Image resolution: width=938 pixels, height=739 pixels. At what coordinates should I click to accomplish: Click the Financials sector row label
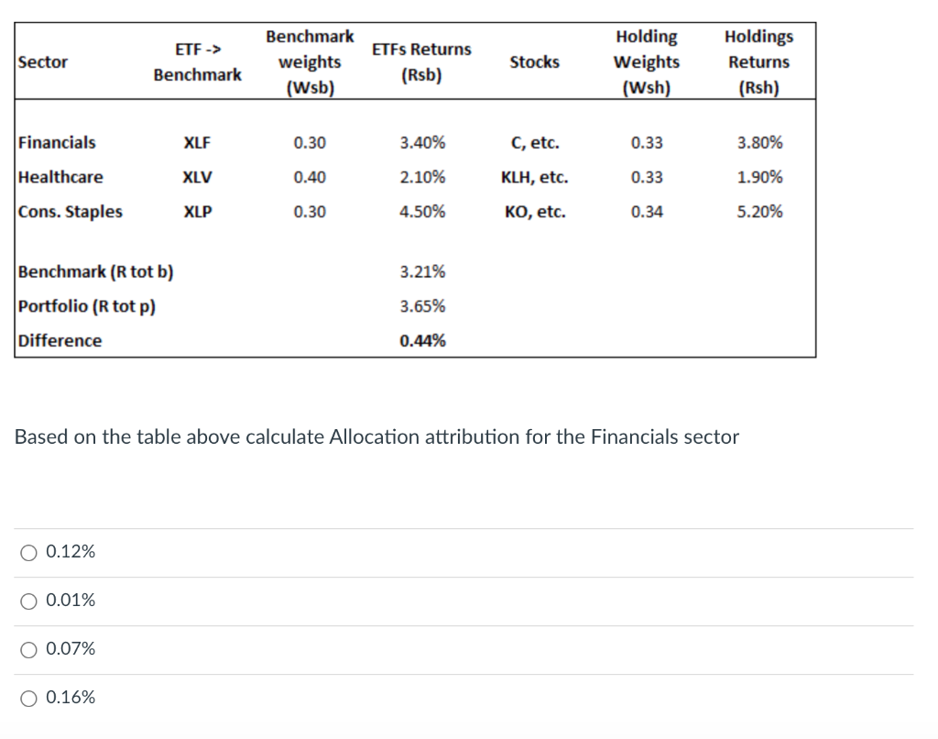pyautogui.click(x=57, y=142)
